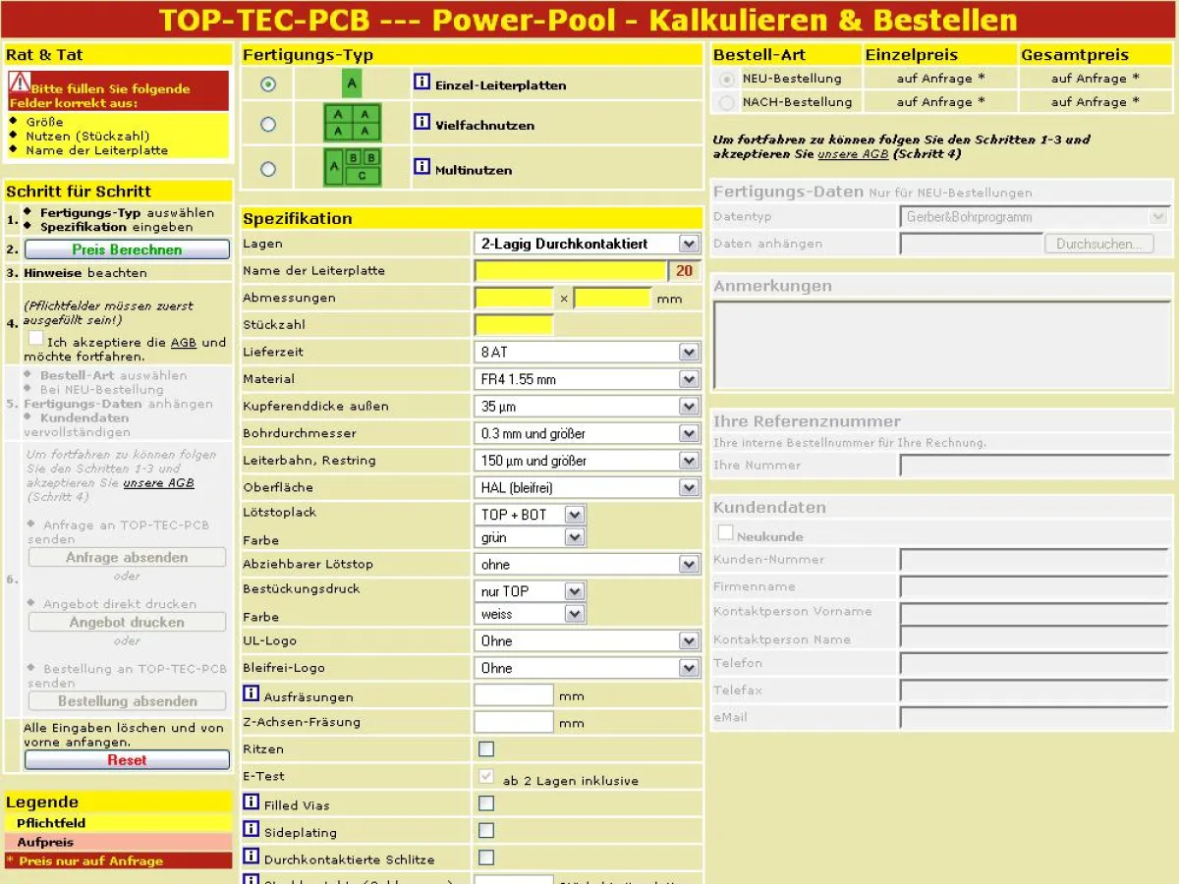Click info icon next to Einzel-Leiterplatten
This screenshot has width=1179, height=884.
coord(421,83)
